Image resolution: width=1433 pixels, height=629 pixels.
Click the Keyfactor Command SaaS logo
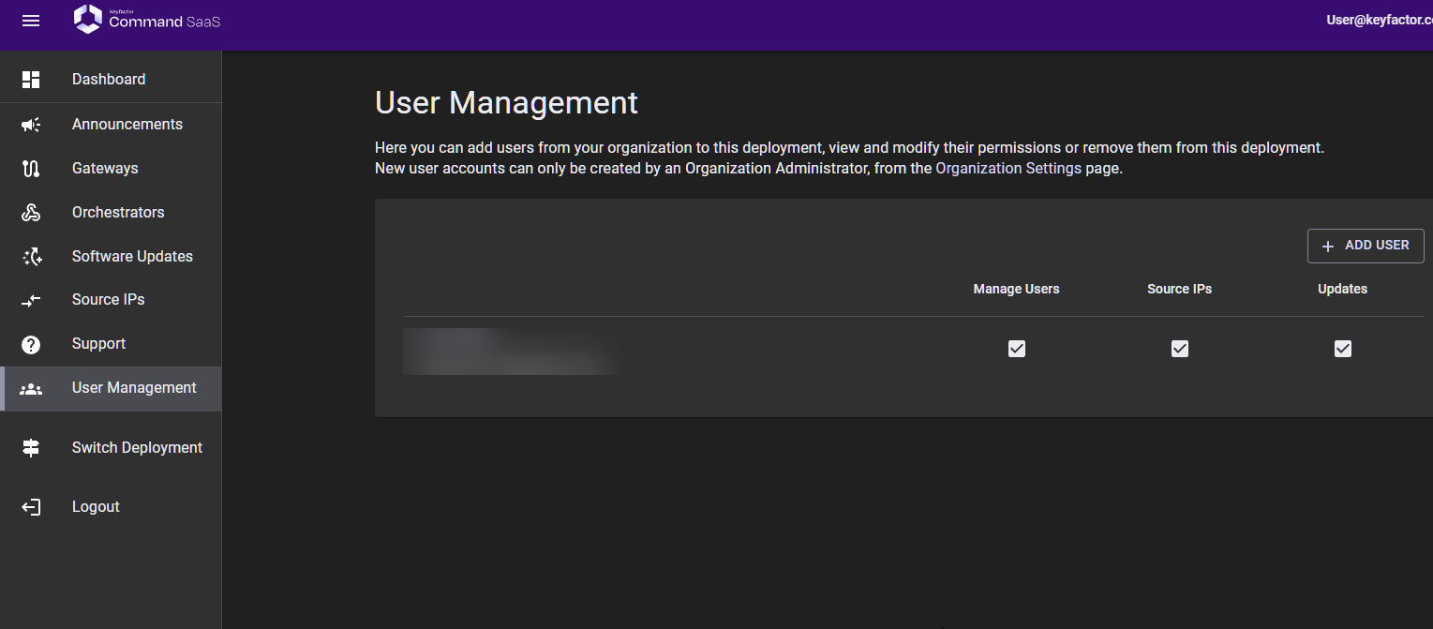[147, 20]
